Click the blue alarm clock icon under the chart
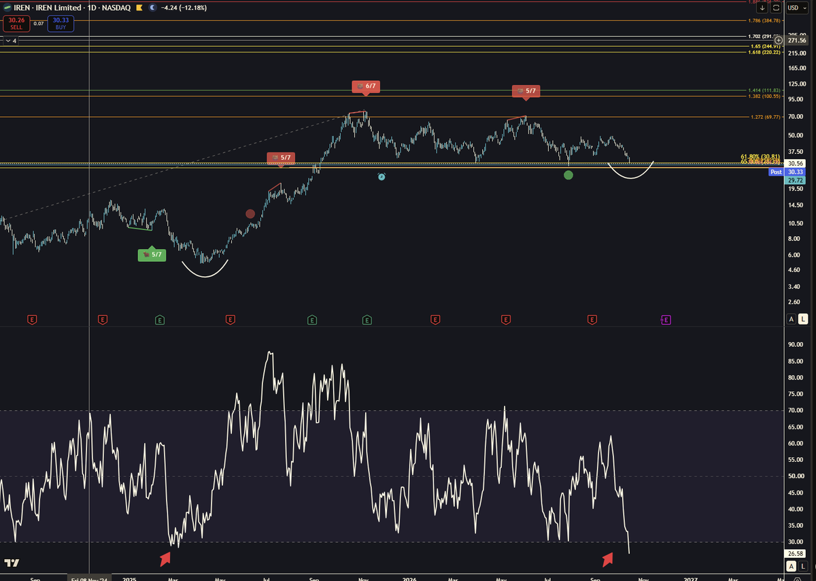The image size is (816, 581). coord(381,177)
